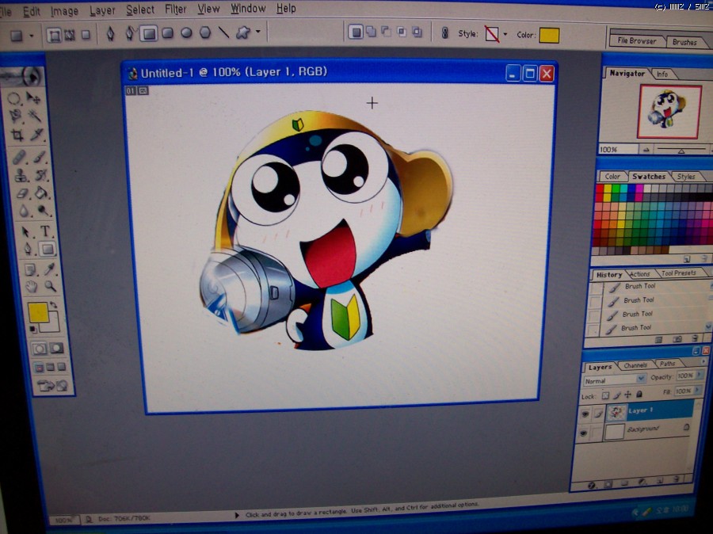Click the yellow Color swatch in options bar
Viewport: 713px width, 534px height.
click(548, 35)
